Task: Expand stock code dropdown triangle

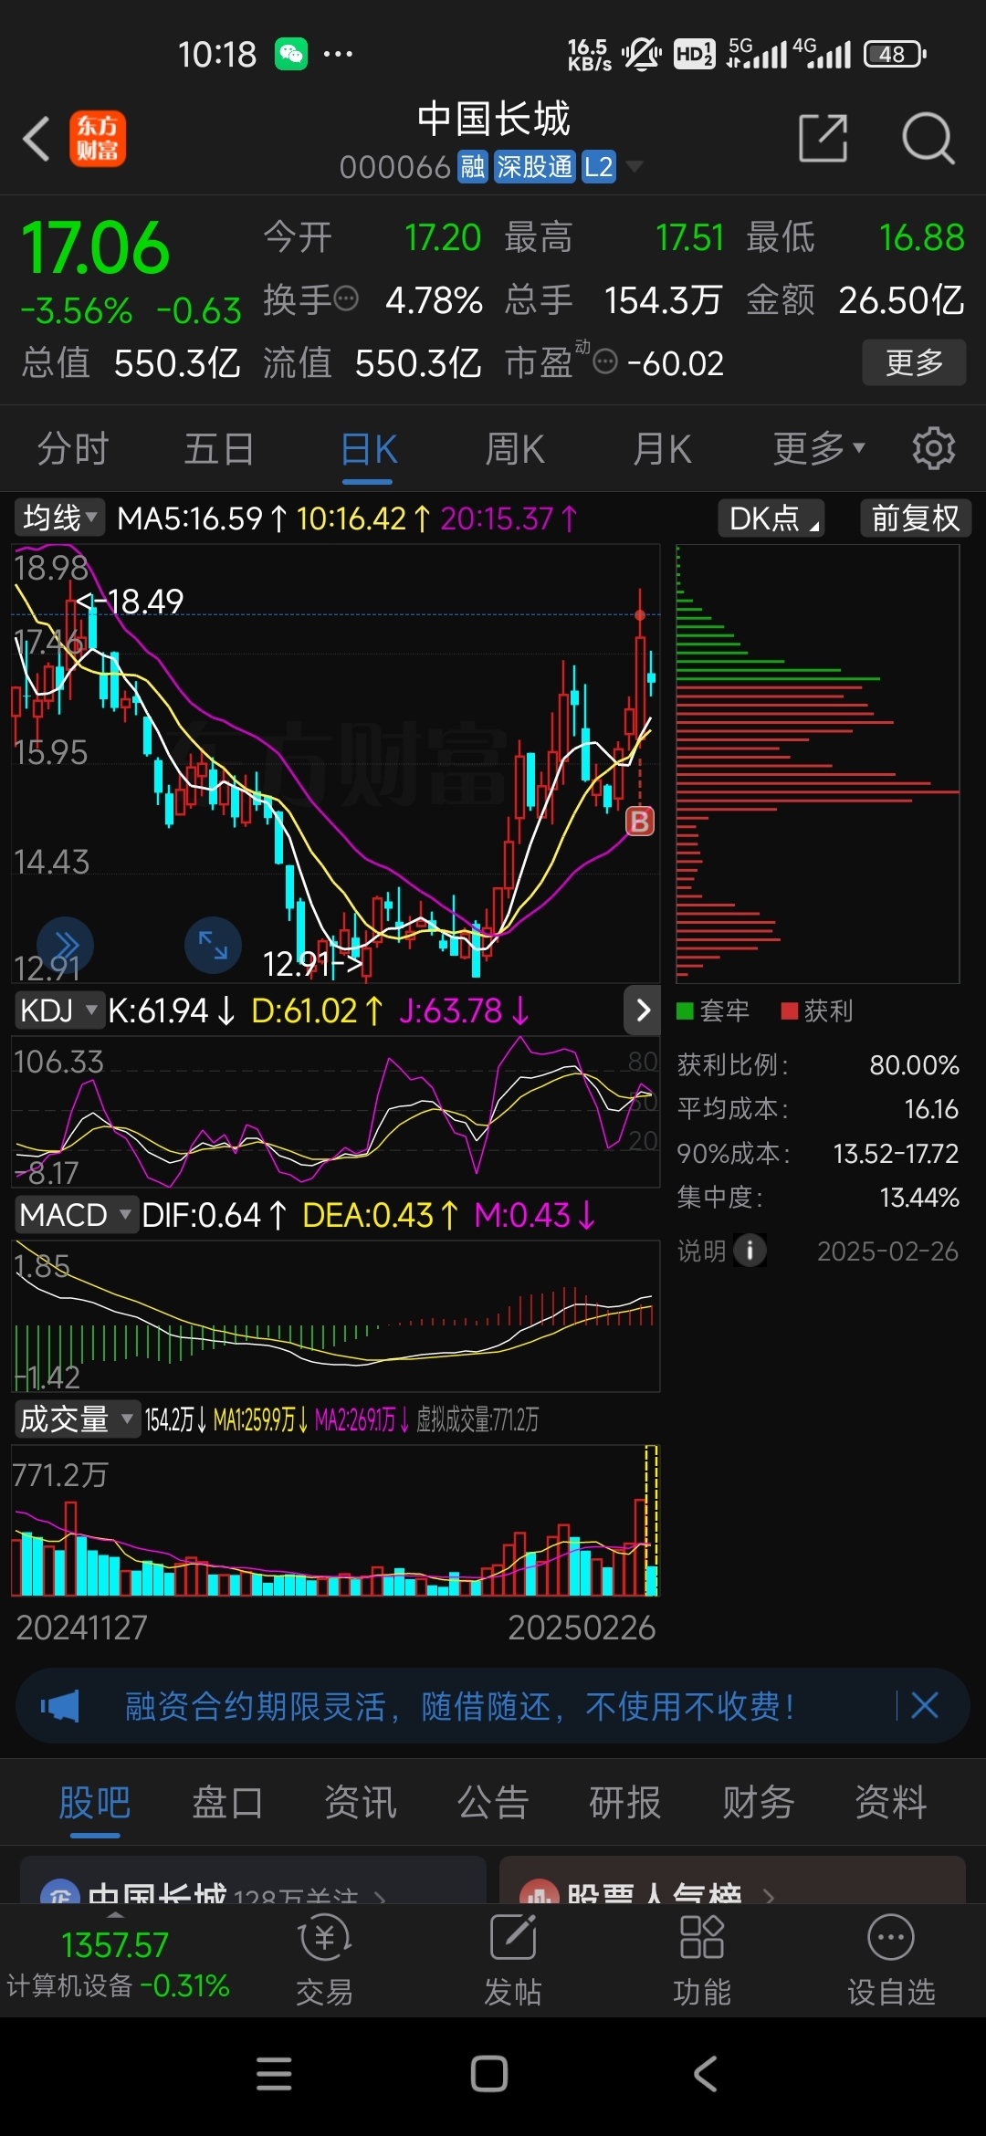Action: [x=635, y=166]
